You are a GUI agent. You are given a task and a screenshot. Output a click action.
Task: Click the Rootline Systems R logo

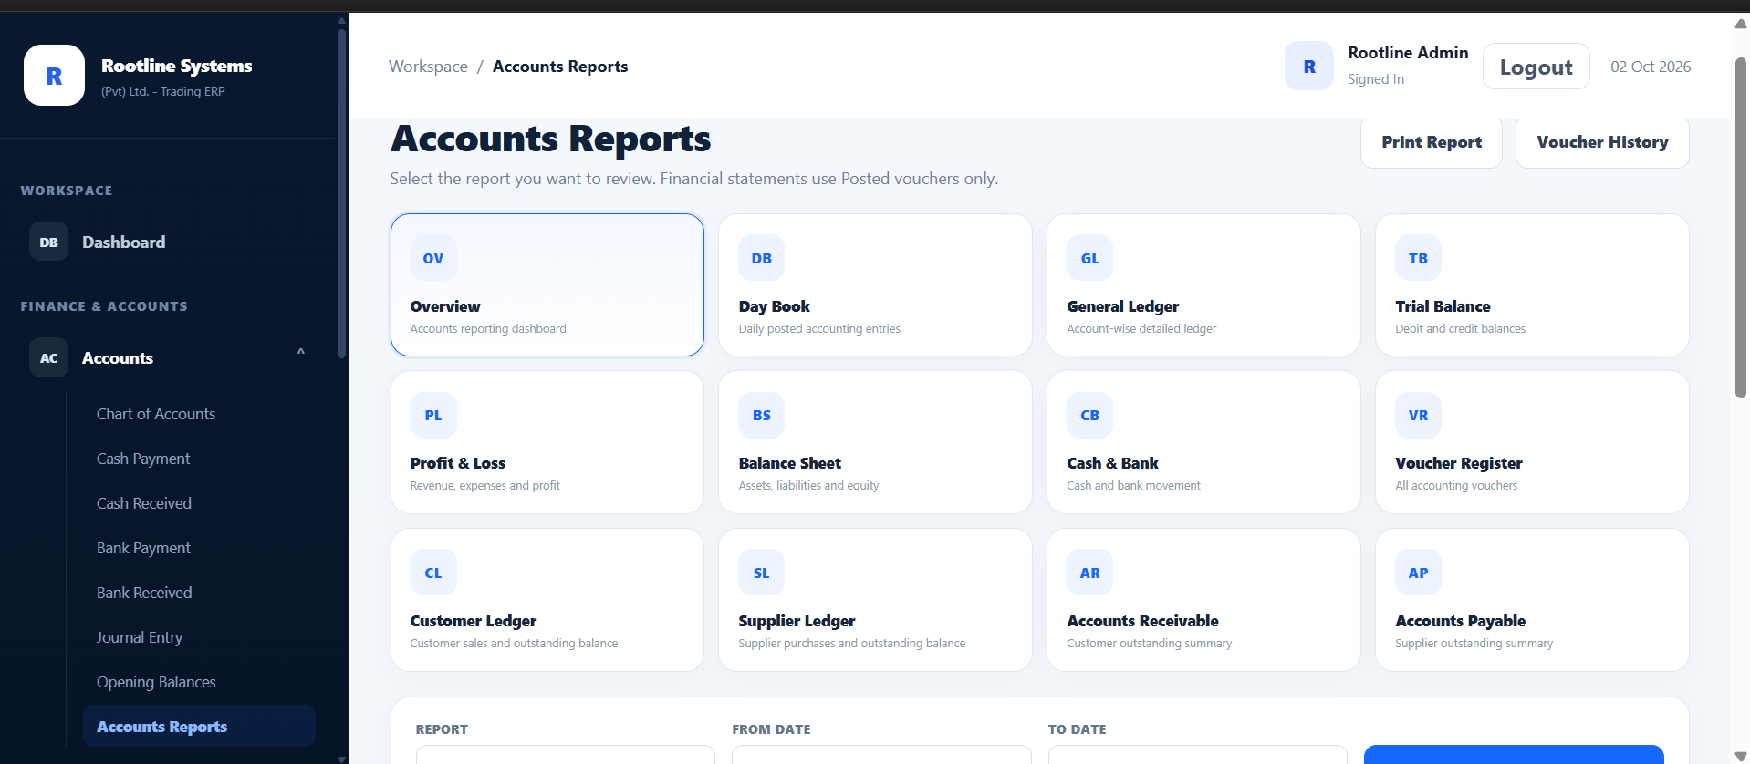(54, 76)
